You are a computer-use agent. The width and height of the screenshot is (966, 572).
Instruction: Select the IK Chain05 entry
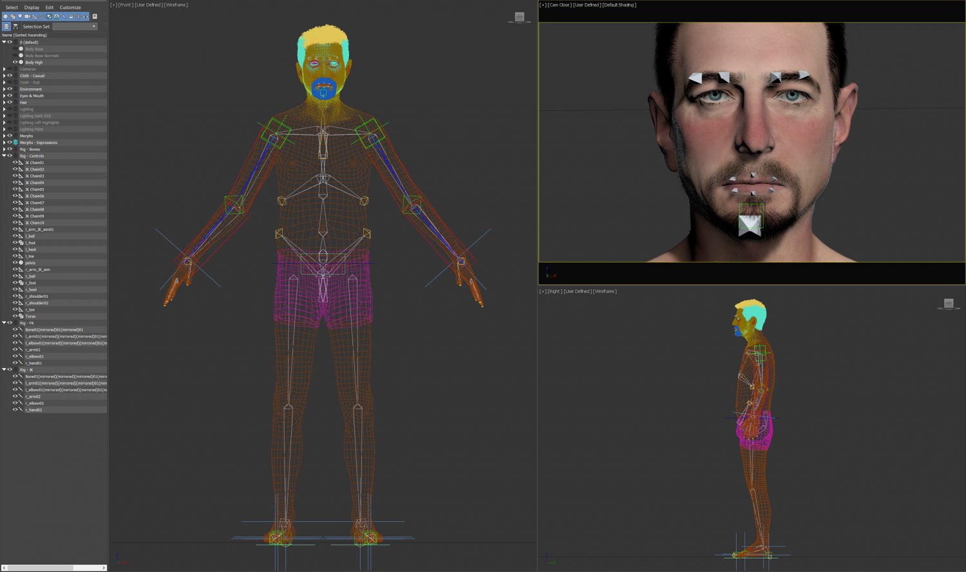pos(35,189)
